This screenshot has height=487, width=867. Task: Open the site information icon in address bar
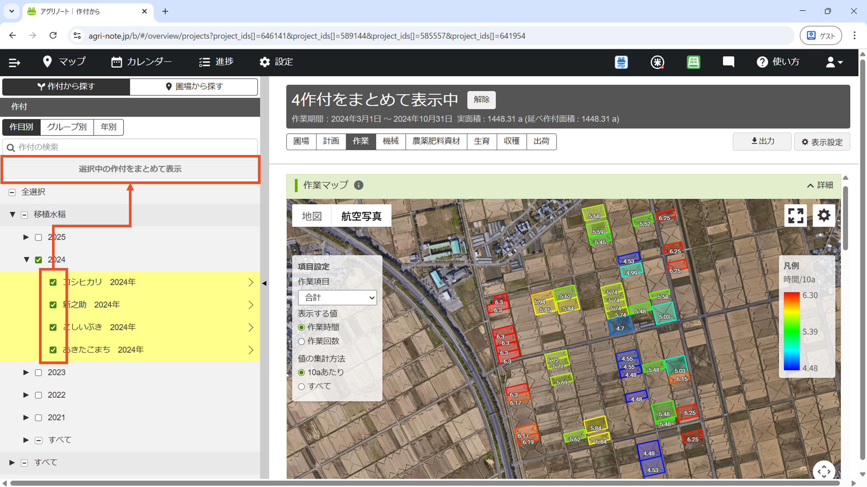(x=77, y=35)
